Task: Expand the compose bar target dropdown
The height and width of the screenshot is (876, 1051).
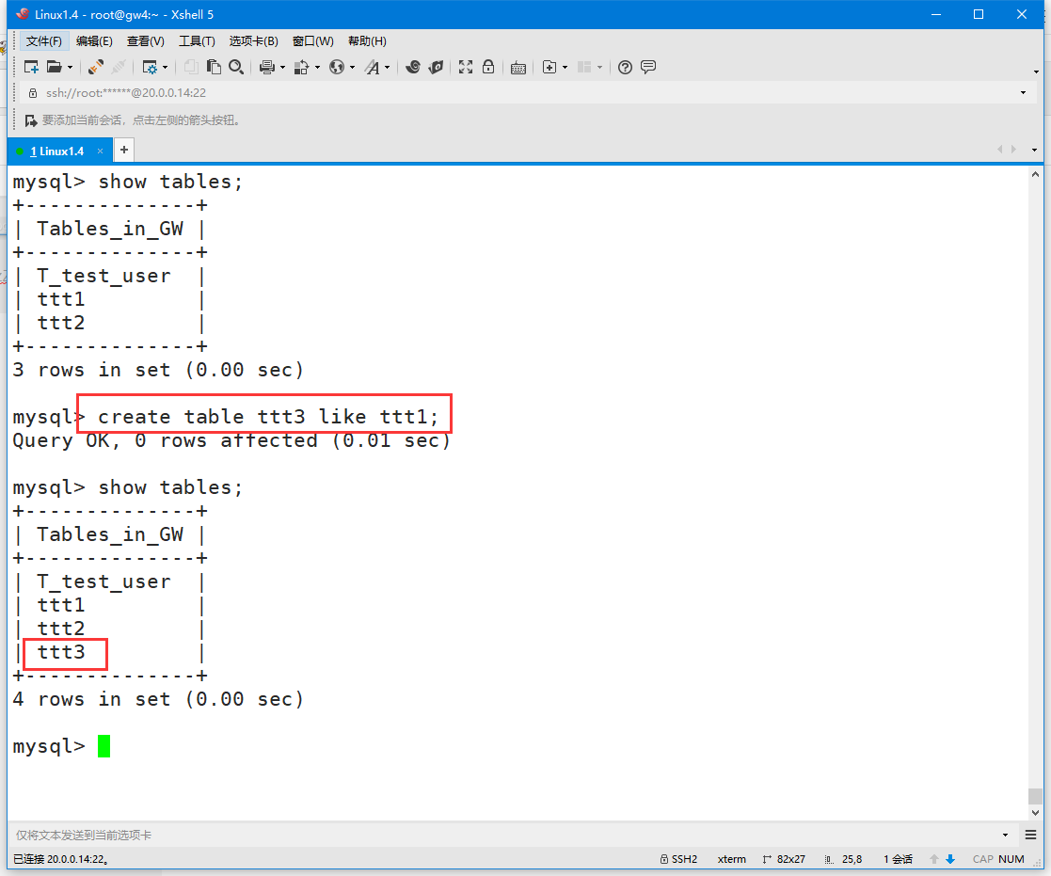Action: 1006,836
